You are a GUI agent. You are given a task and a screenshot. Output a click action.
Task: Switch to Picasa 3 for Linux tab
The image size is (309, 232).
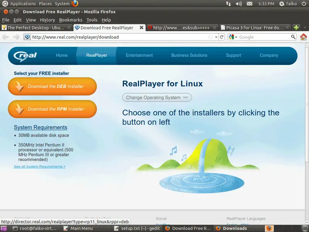[x=255, y=27]
